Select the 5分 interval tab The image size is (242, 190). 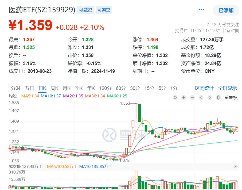pos(162,88)
